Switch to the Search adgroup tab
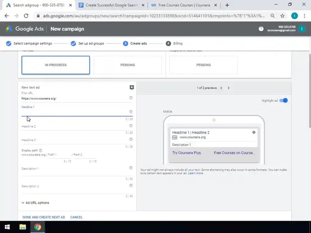 click(x=39, y=5)
